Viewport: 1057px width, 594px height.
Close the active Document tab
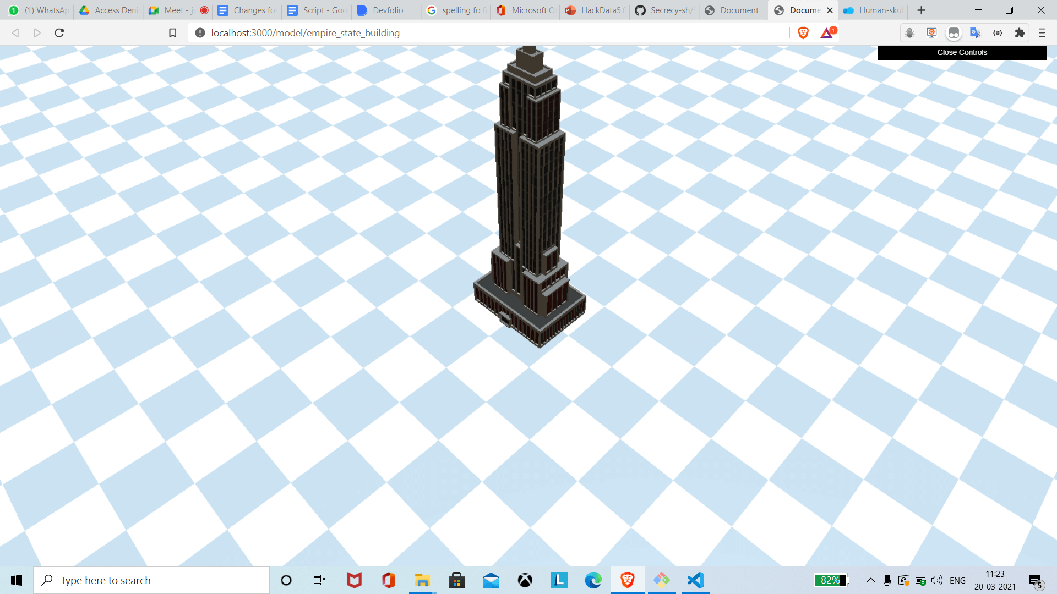(830, 10)
